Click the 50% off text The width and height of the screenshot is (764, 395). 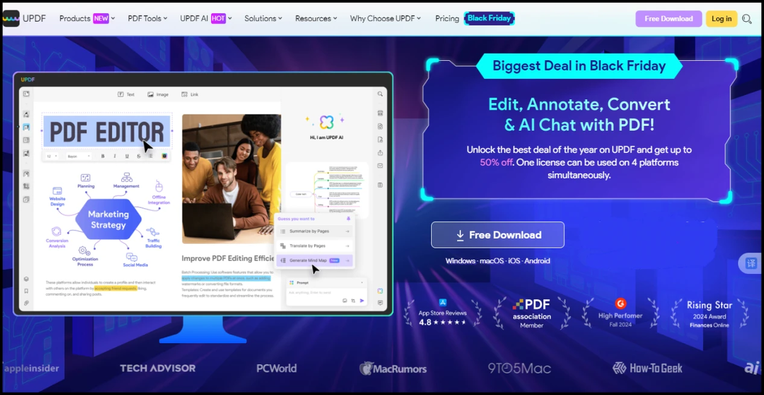tap(496, 163)
